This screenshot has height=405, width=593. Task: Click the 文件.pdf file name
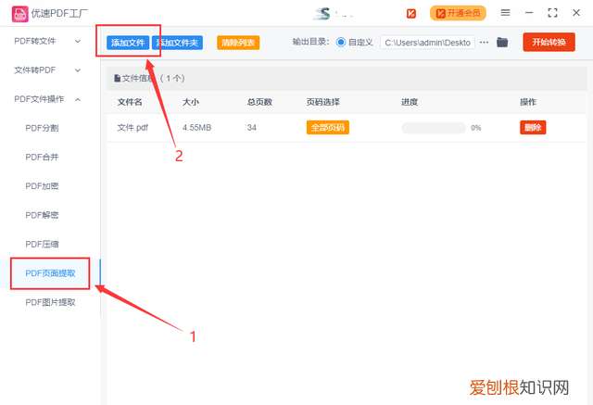[x=132, y=128]
